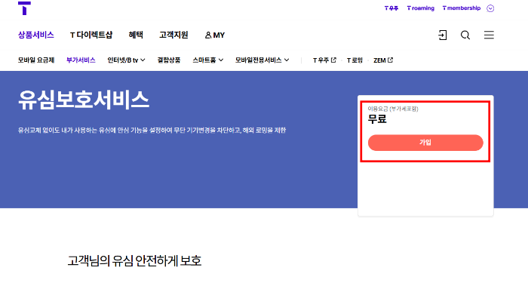Open the login icon in the header
Viewport: 528px width, 286px height.
point(443,35)
